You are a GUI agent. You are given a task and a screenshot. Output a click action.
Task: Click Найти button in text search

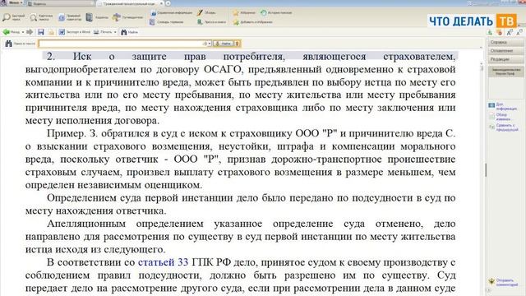click(224, 44)
